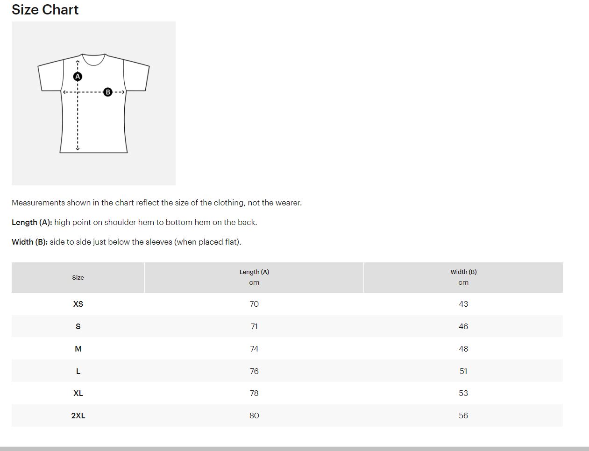Click the length value 70 for XS

click(254, 304)
